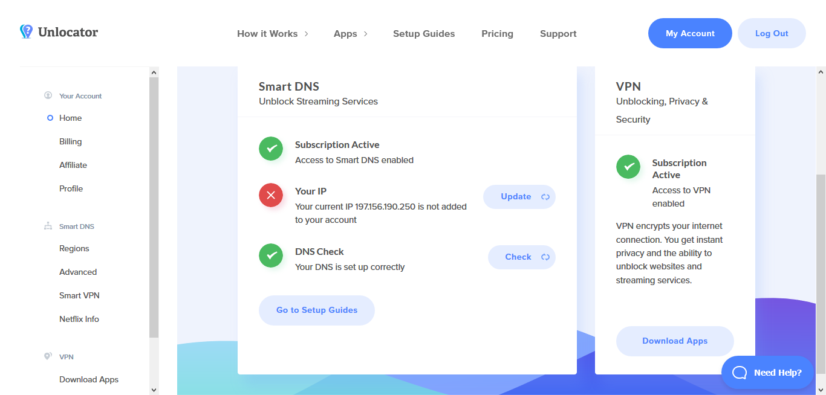The image size is (826, 395).
Task: Open the Pricing page
Action: coord(497,34)
